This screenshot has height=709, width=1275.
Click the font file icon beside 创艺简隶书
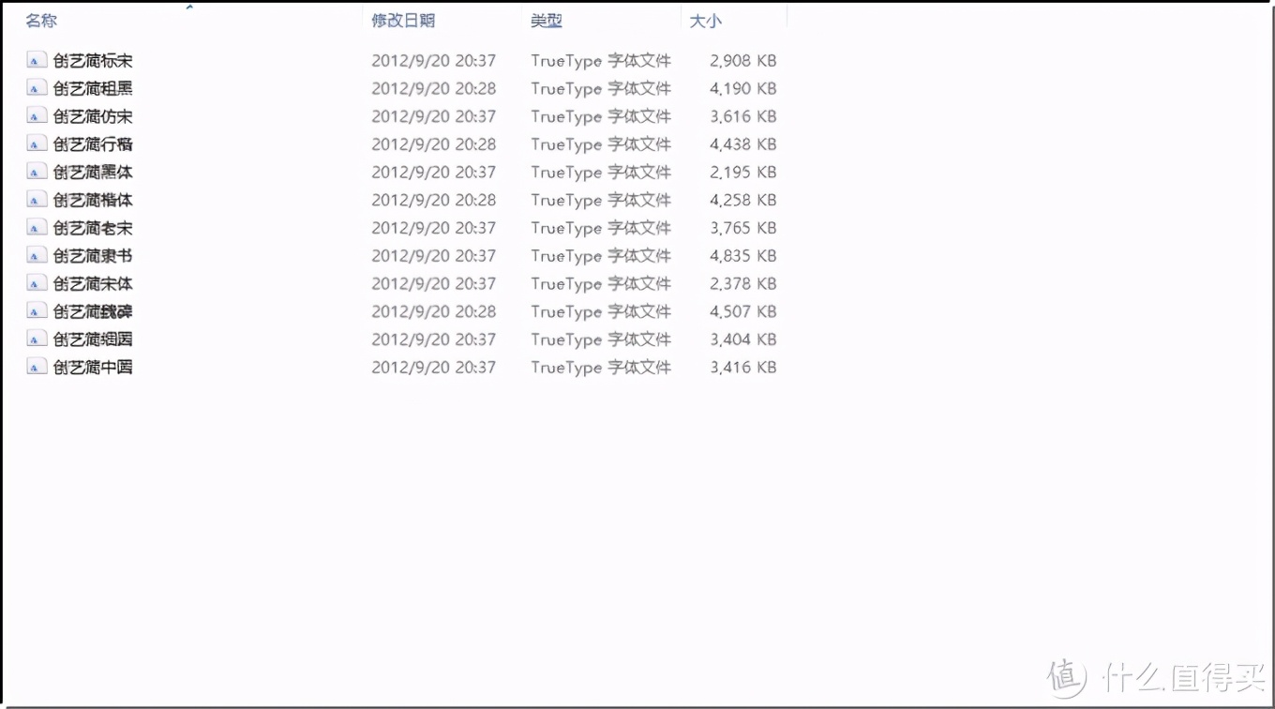pyautogui.click(x=36, y=255)
